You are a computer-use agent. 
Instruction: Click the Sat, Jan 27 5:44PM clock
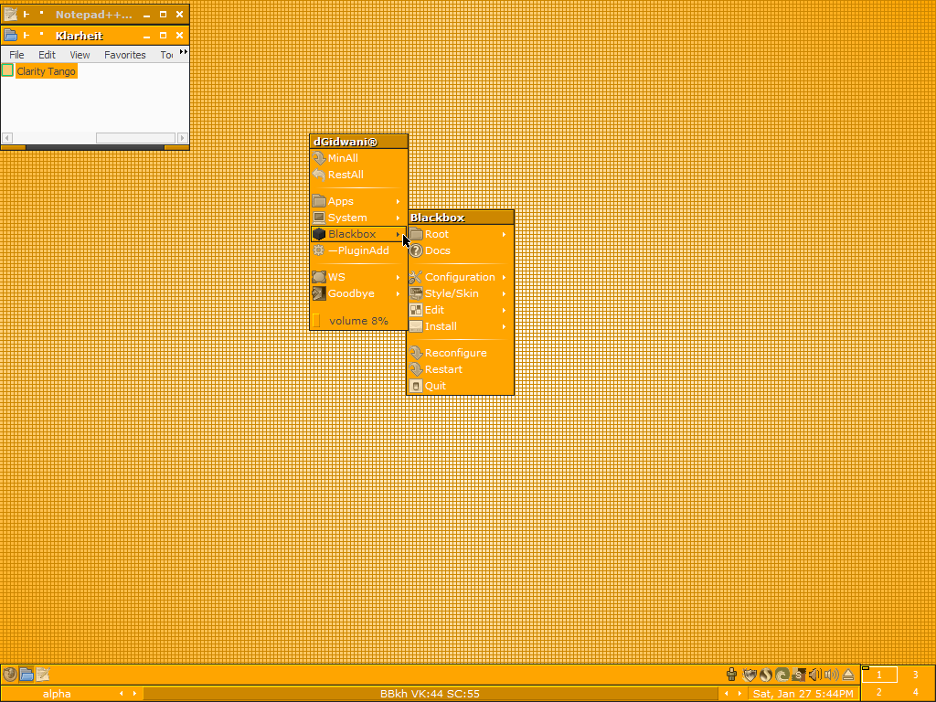(803, 694)
